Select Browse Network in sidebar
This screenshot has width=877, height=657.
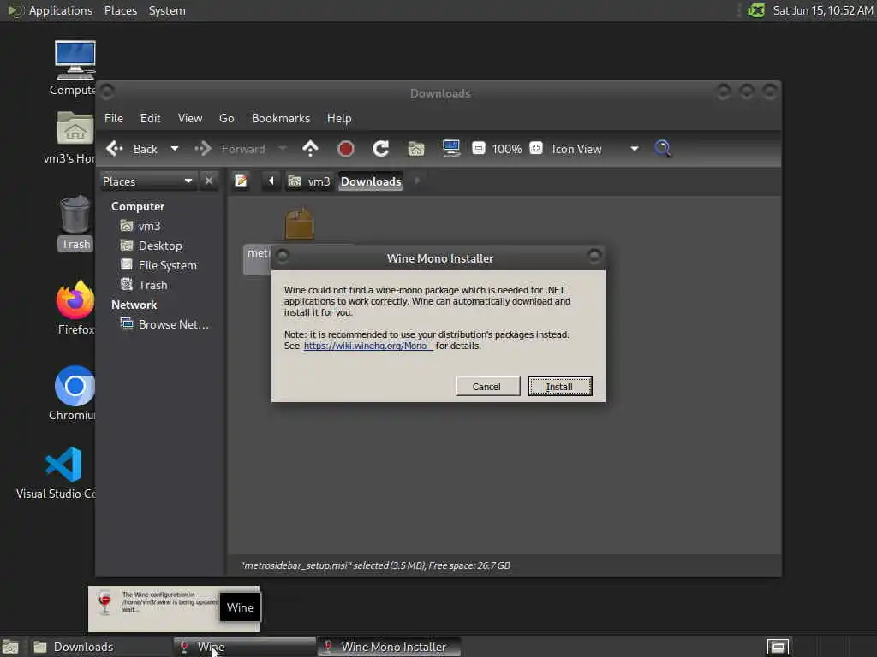tap(165, 324)
